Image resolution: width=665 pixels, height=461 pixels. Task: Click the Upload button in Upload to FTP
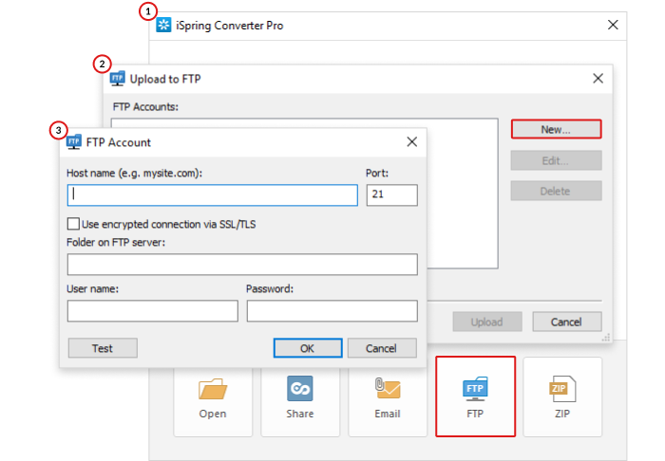tap(487, 322)
